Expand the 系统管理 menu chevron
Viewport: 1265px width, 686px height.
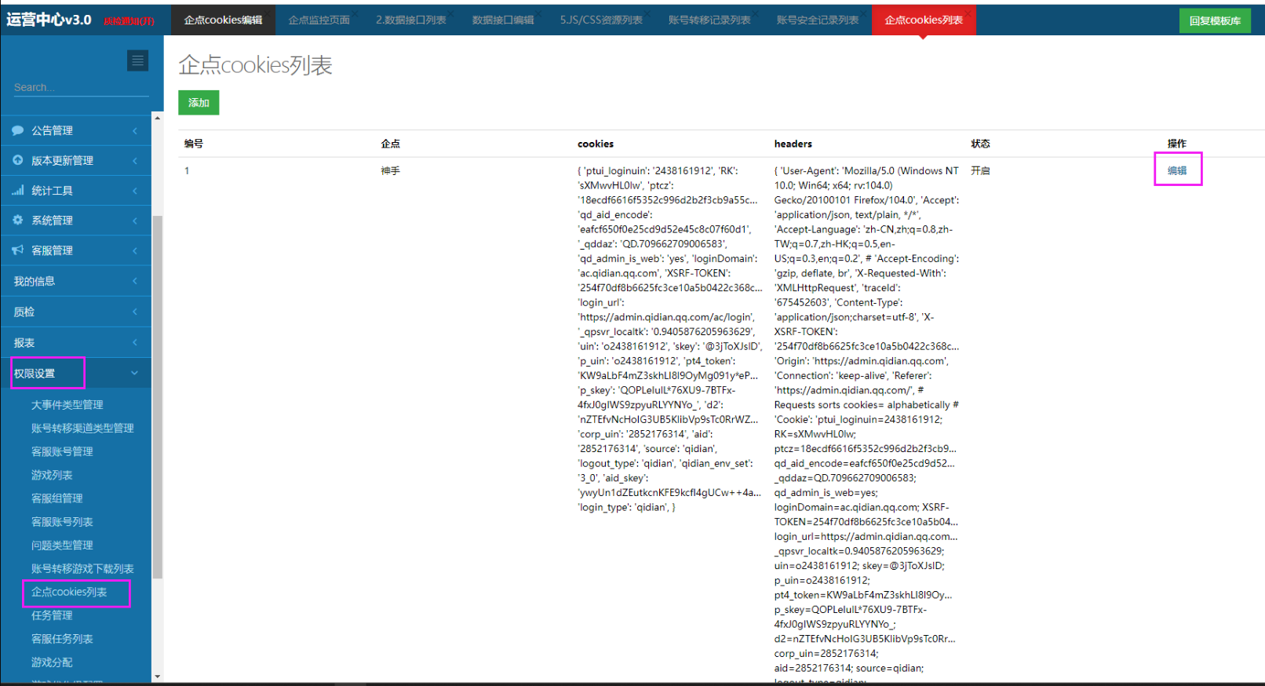coord(135,221)
